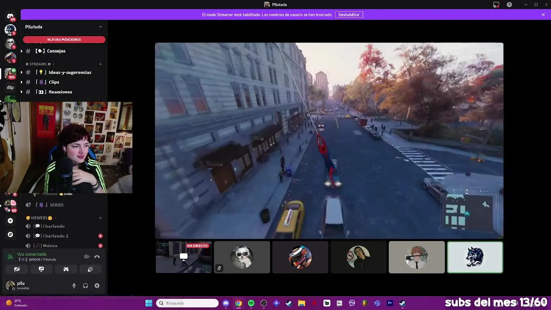Open the skull avatar server in sidebar
This screenshot has width=551, height=310.
point(10,43)
